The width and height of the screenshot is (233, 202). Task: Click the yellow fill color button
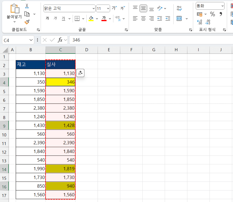tap(91, 19)
